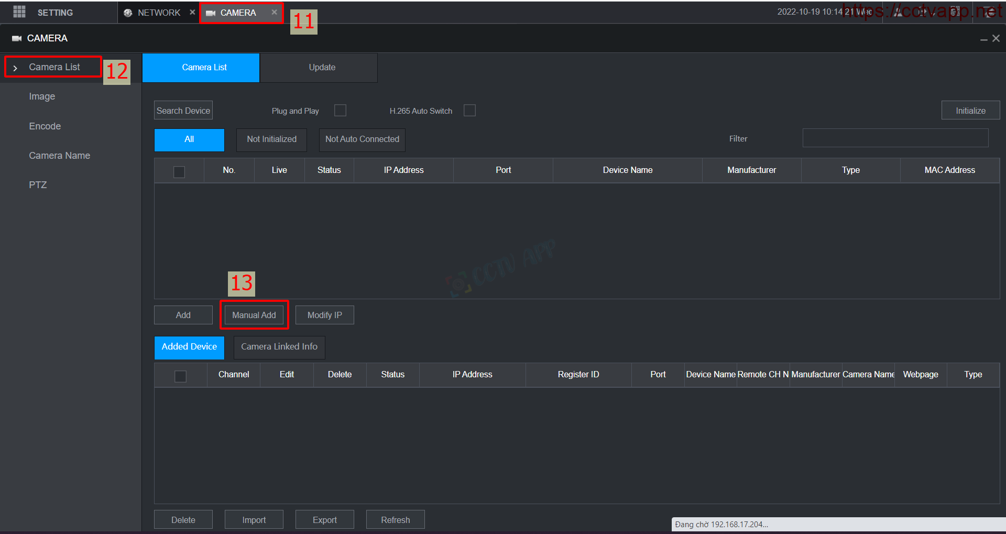Expand the Camera List sidebar chevron
The width and height of the screenshot is (1006, 534).
click(15, 68)
